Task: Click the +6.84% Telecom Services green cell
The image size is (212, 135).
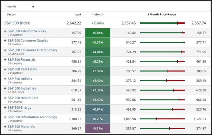Action: (98, 33)
